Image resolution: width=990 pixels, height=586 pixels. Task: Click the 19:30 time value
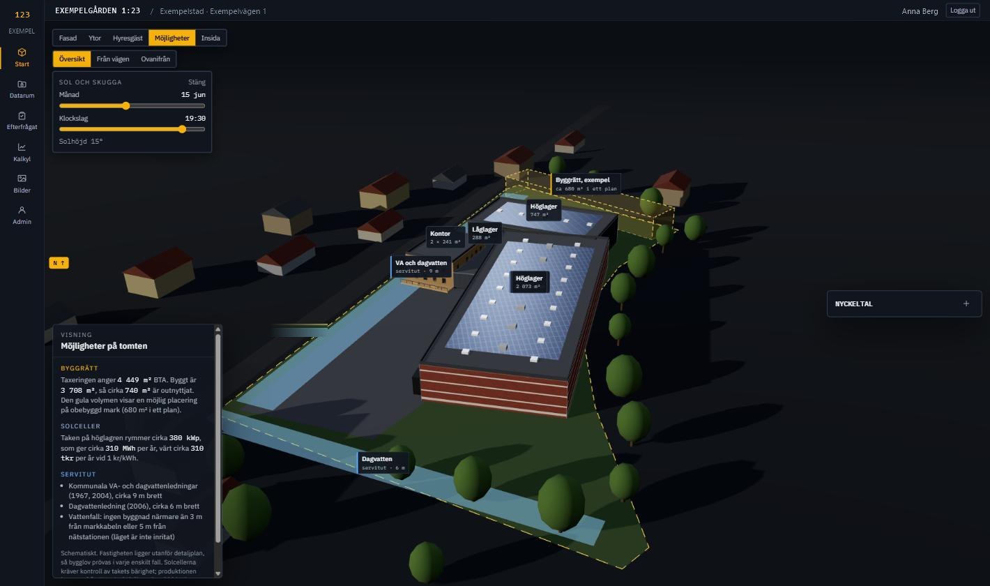tap(195, 118)
